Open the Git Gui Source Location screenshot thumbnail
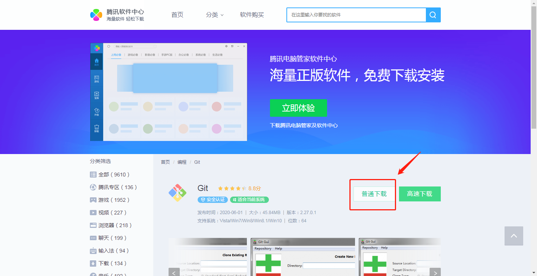The height and width of the screenshot is (276, 537). pyautogui.click(x=400, y=257)
